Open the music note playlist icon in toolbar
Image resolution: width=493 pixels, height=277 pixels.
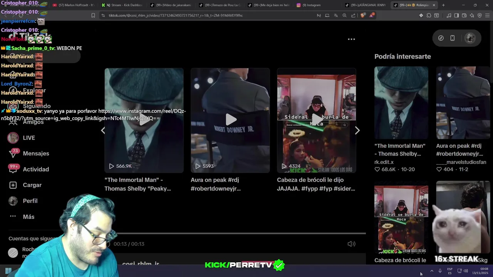(449, 15)
